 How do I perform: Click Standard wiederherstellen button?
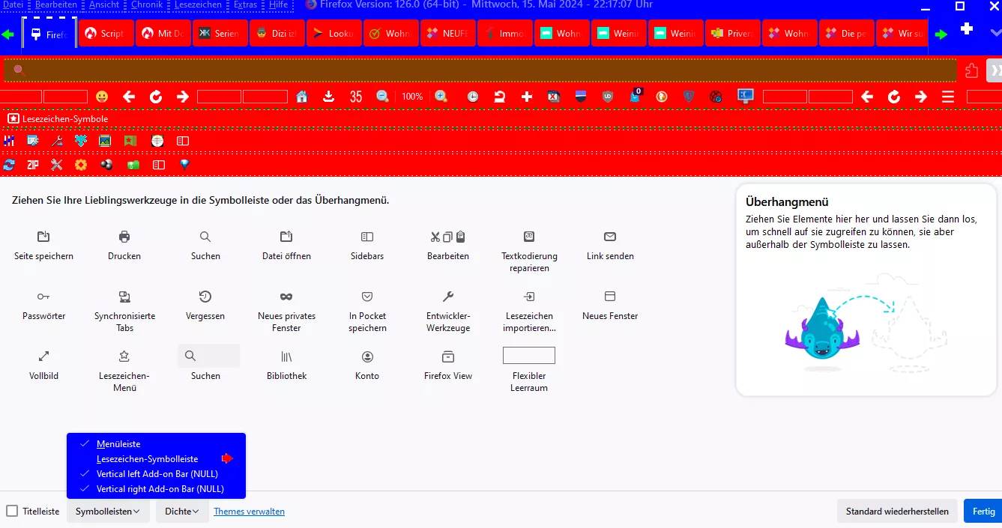[x=897, y=512]
